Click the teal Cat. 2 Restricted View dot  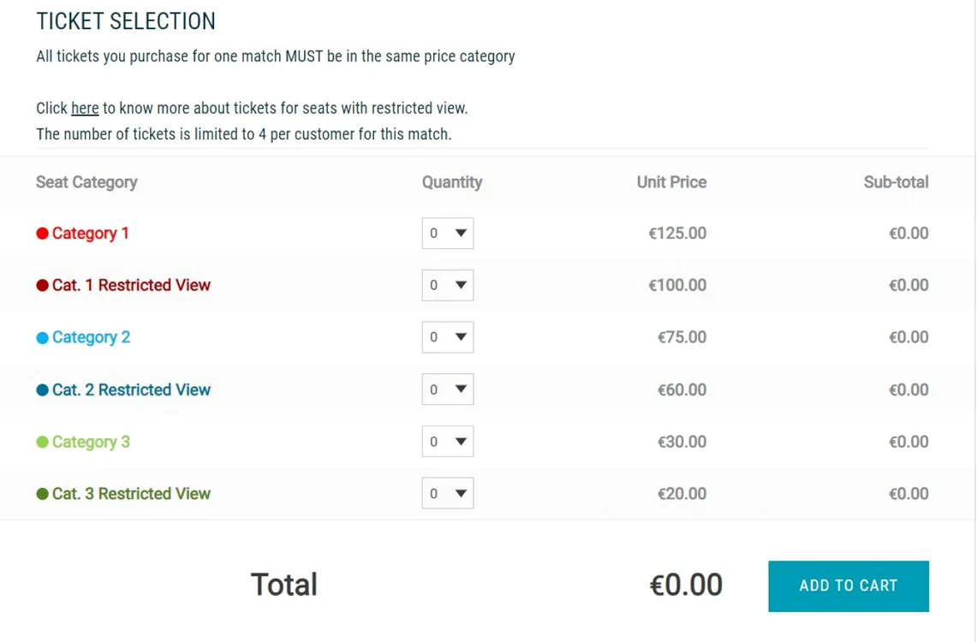coord(42,389)
